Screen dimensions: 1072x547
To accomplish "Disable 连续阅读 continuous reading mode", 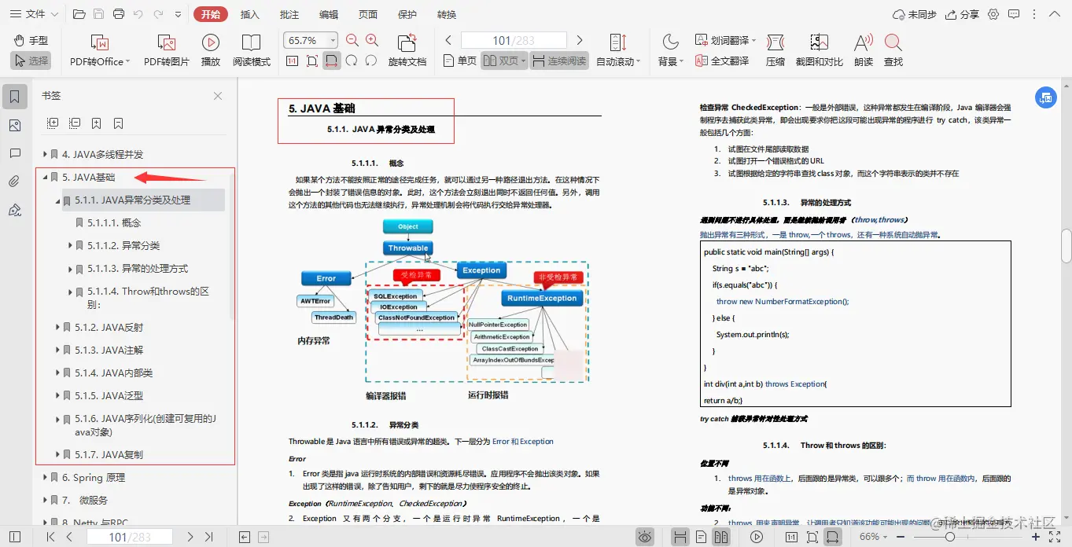I will [561, 60].
